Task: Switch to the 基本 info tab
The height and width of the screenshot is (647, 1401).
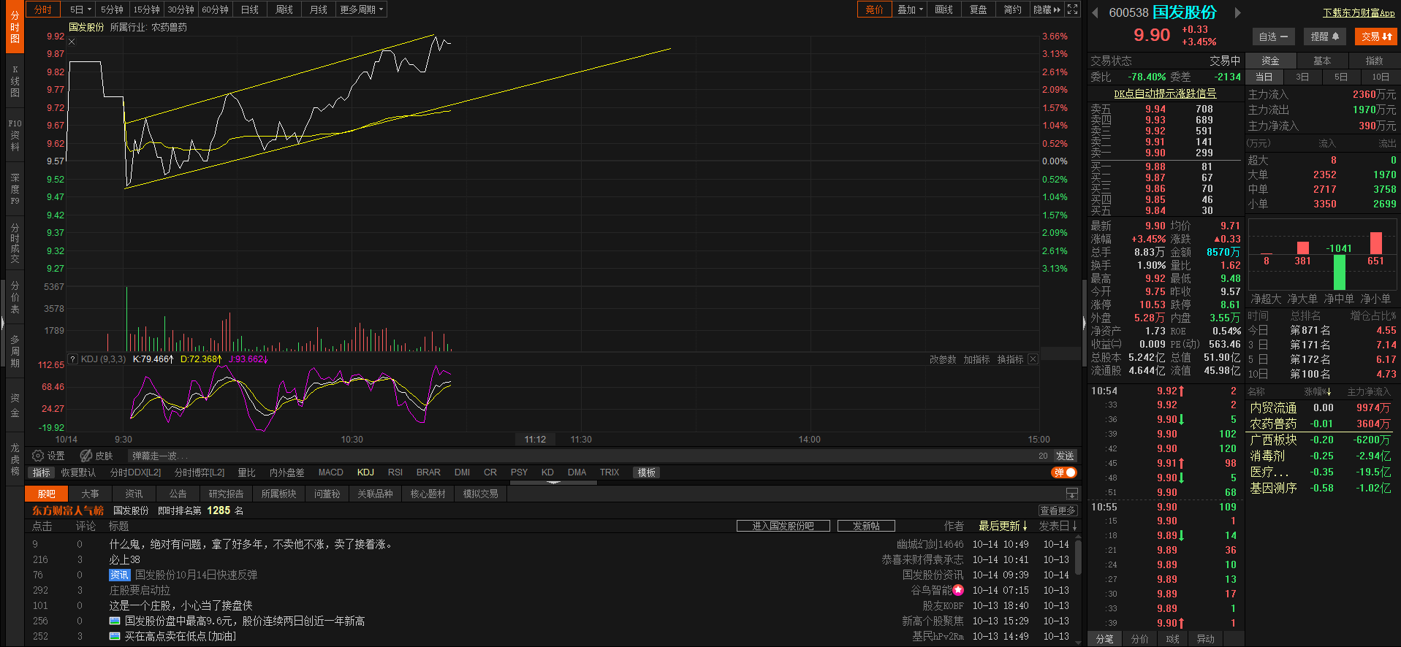Action: [x=1322, y=61]
